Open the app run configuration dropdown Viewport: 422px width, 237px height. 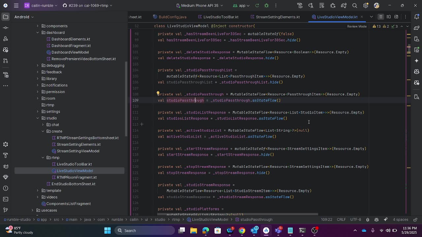point(241,6)
